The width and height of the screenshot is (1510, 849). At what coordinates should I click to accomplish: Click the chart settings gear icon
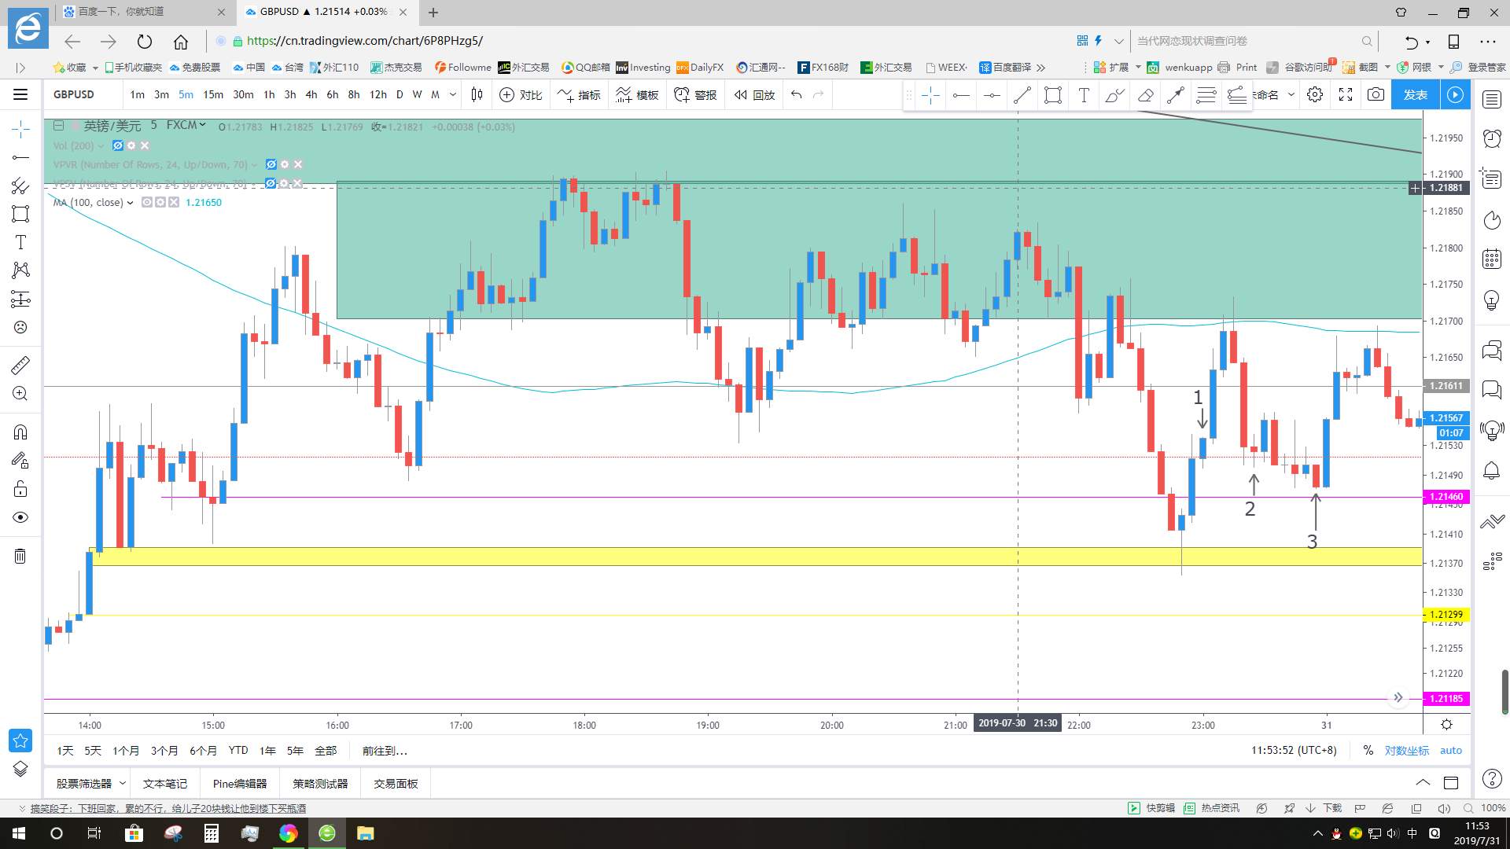pos(1314,94)
